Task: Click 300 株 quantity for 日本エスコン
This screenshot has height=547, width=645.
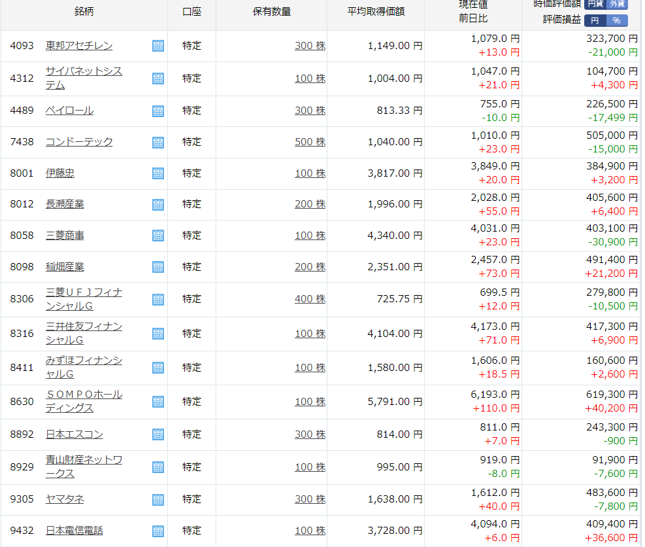Action: point(310,434)
